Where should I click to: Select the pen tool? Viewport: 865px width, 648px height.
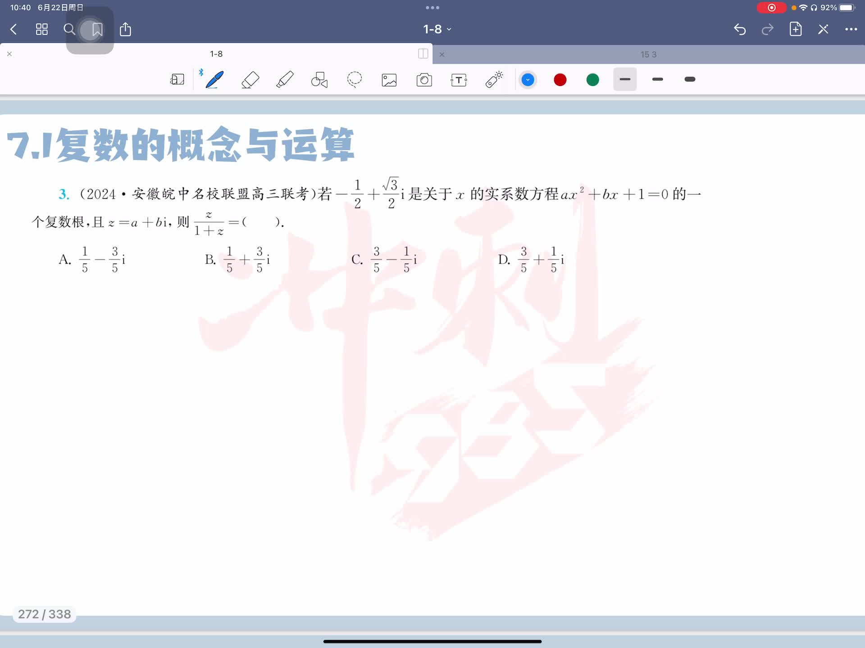214,80
